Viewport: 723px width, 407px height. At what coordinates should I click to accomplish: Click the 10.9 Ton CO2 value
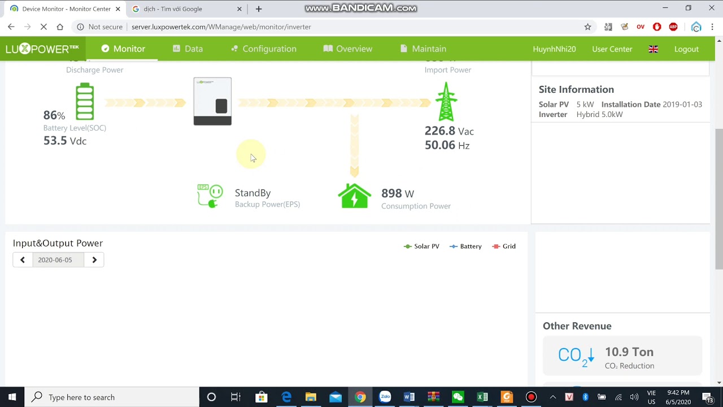pos(629,352)
